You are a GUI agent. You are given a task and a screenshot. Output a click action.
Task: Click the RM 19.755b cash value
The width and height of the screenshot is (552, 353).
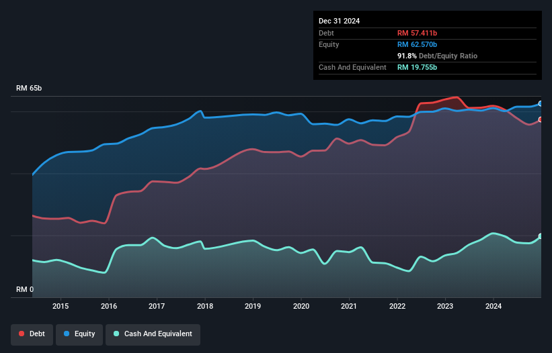click(x=417, y=67)
